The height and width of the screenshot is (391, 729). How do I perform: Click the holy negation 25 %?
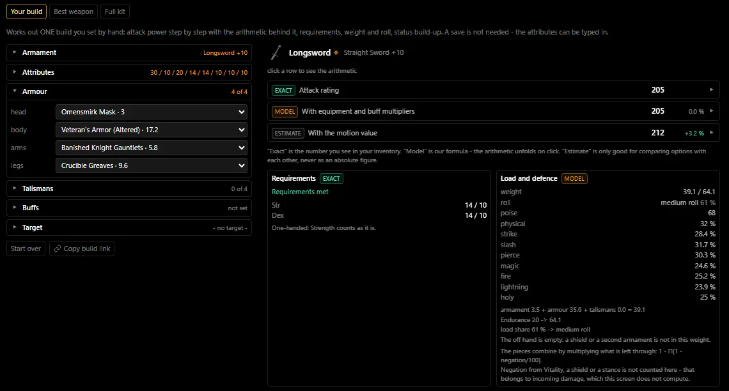[x=708, y=297]
